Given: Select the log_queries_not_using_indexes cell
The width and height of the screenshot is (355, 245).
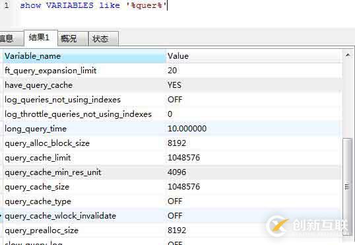Looking at the screenshot, I should coord(84,100).
